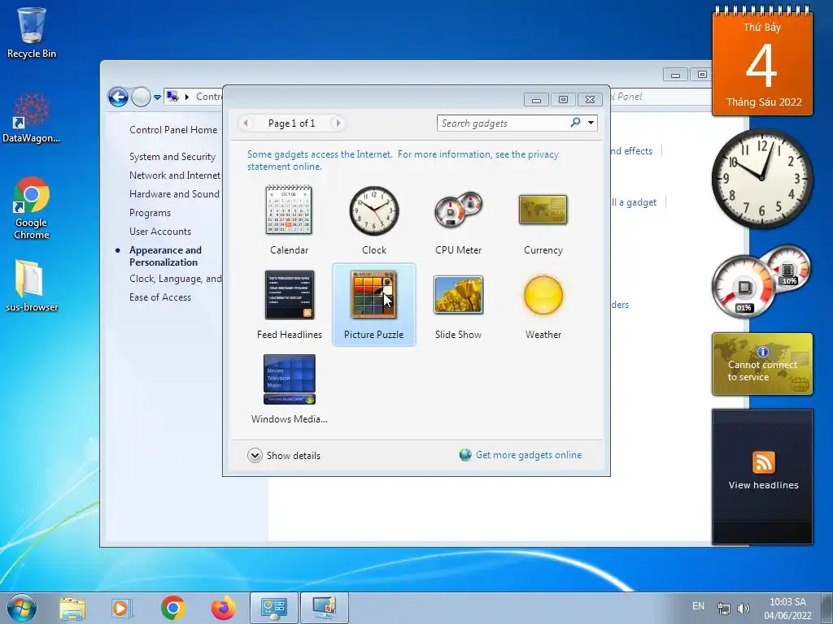This screenshot has height=624, width=833.
Task: Select the Calendar gadget icon
Action: (x=289, y=210)
